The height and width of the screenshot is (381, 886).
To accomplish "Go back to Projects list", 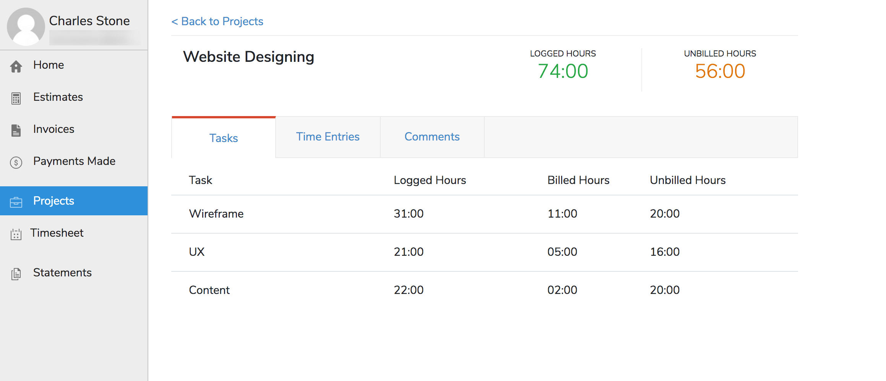I will 217,21.
